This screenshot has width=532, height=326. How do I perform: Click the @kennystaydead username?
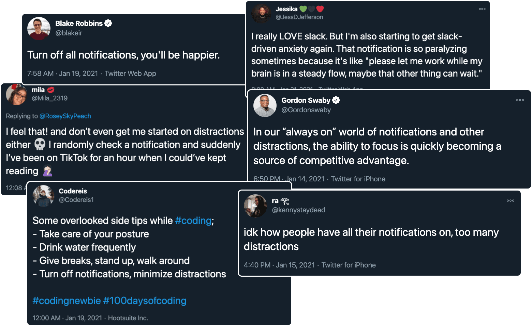[x=298, y=210]
